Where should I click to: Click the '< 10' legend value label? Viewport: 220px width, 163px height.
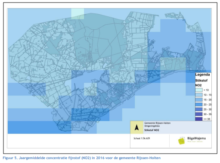(x=206, y=90)
